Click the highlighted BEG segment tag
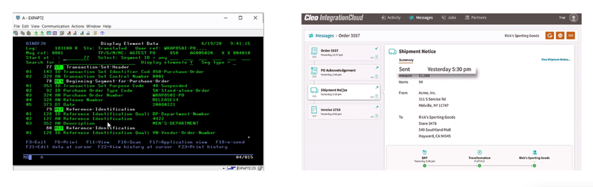This screenshot has width=593, height=187. pos(59,81)
